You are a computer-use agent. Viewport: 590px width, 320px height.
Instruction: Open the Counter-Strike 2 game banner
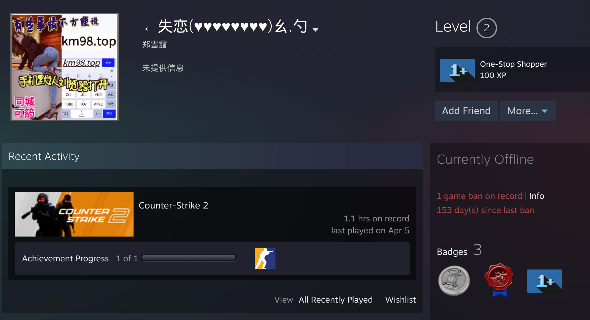74,214
